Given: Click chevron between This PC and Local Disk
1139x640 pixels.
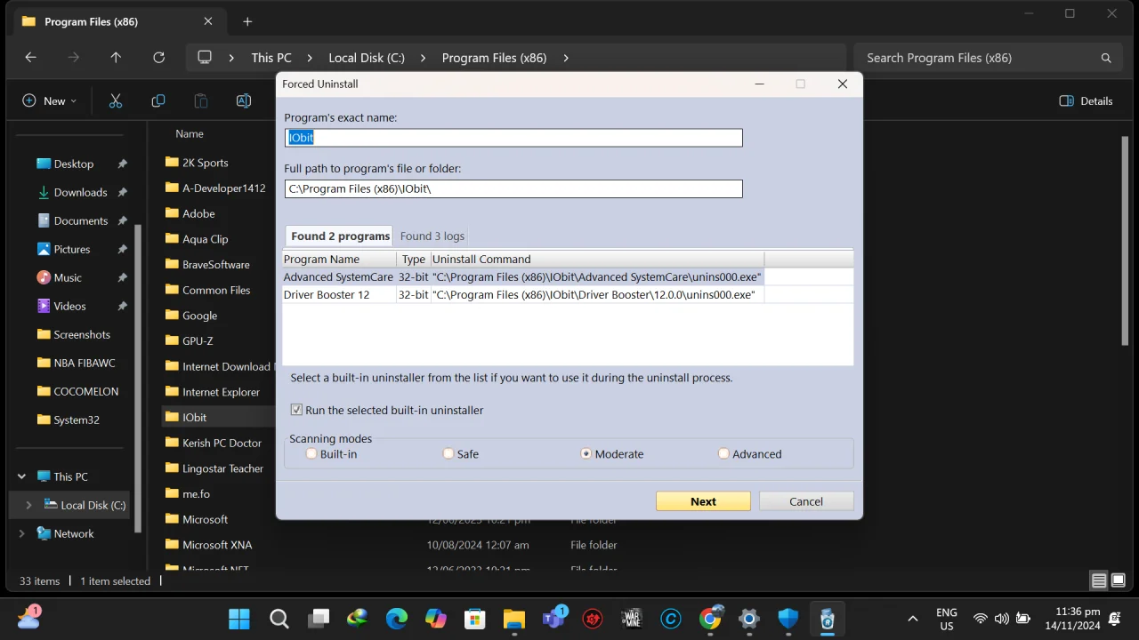Looking at the screenshot, I should 311,58.
